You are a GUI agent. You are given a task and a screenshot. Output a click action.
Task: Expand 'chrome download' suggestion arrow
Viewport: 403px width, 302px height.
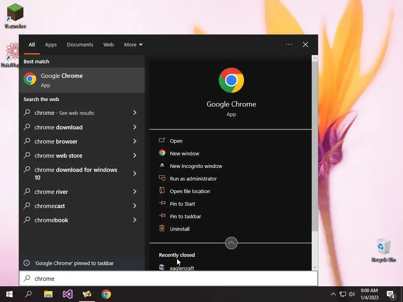click(x=135, y=127)
